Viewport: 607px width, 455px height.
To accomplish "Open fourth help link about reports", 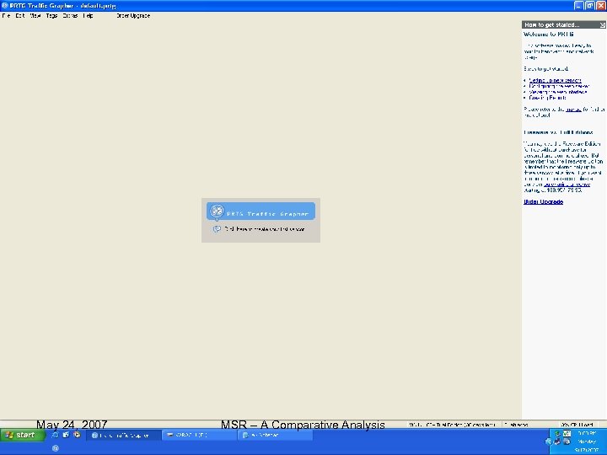I will [x=547, y=98].
